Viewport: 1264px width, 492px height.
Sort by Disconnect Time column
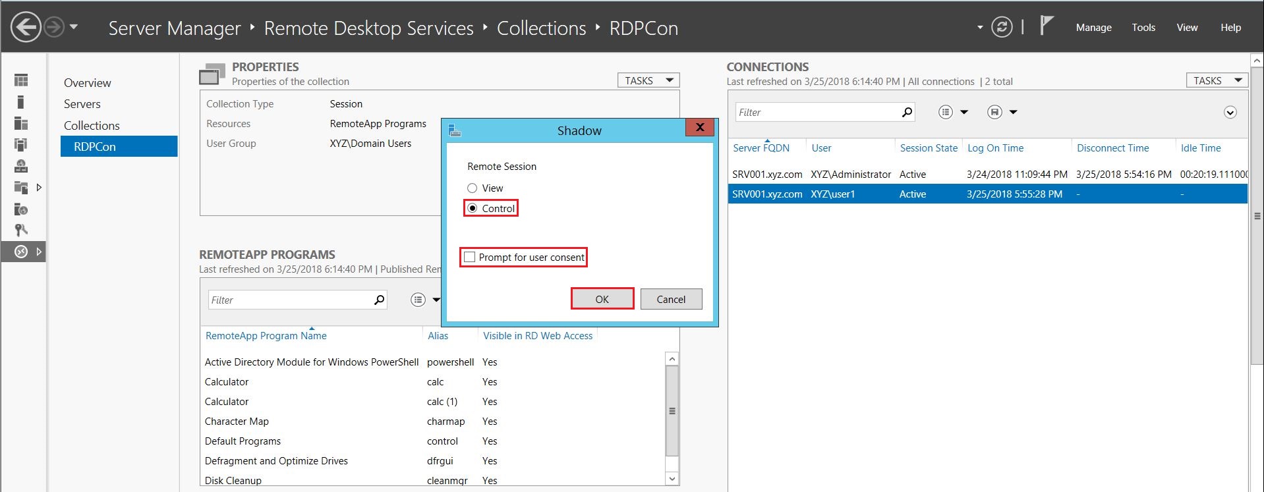(1112, 148)
